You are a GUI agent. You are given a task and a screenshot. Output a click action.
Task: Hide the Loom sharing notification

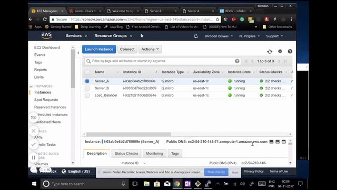tap(235, 172)
